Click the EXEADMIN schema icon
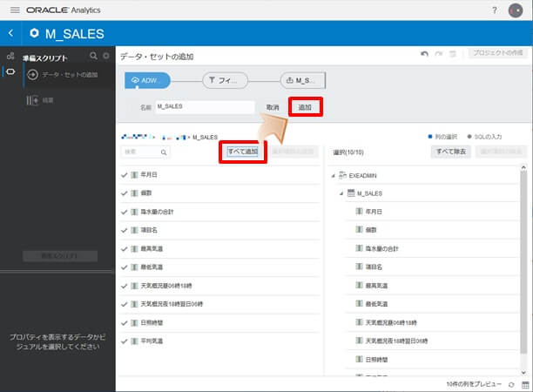Image resolution: width=533 pixels, height=392 pixels. tap(342, 175)
